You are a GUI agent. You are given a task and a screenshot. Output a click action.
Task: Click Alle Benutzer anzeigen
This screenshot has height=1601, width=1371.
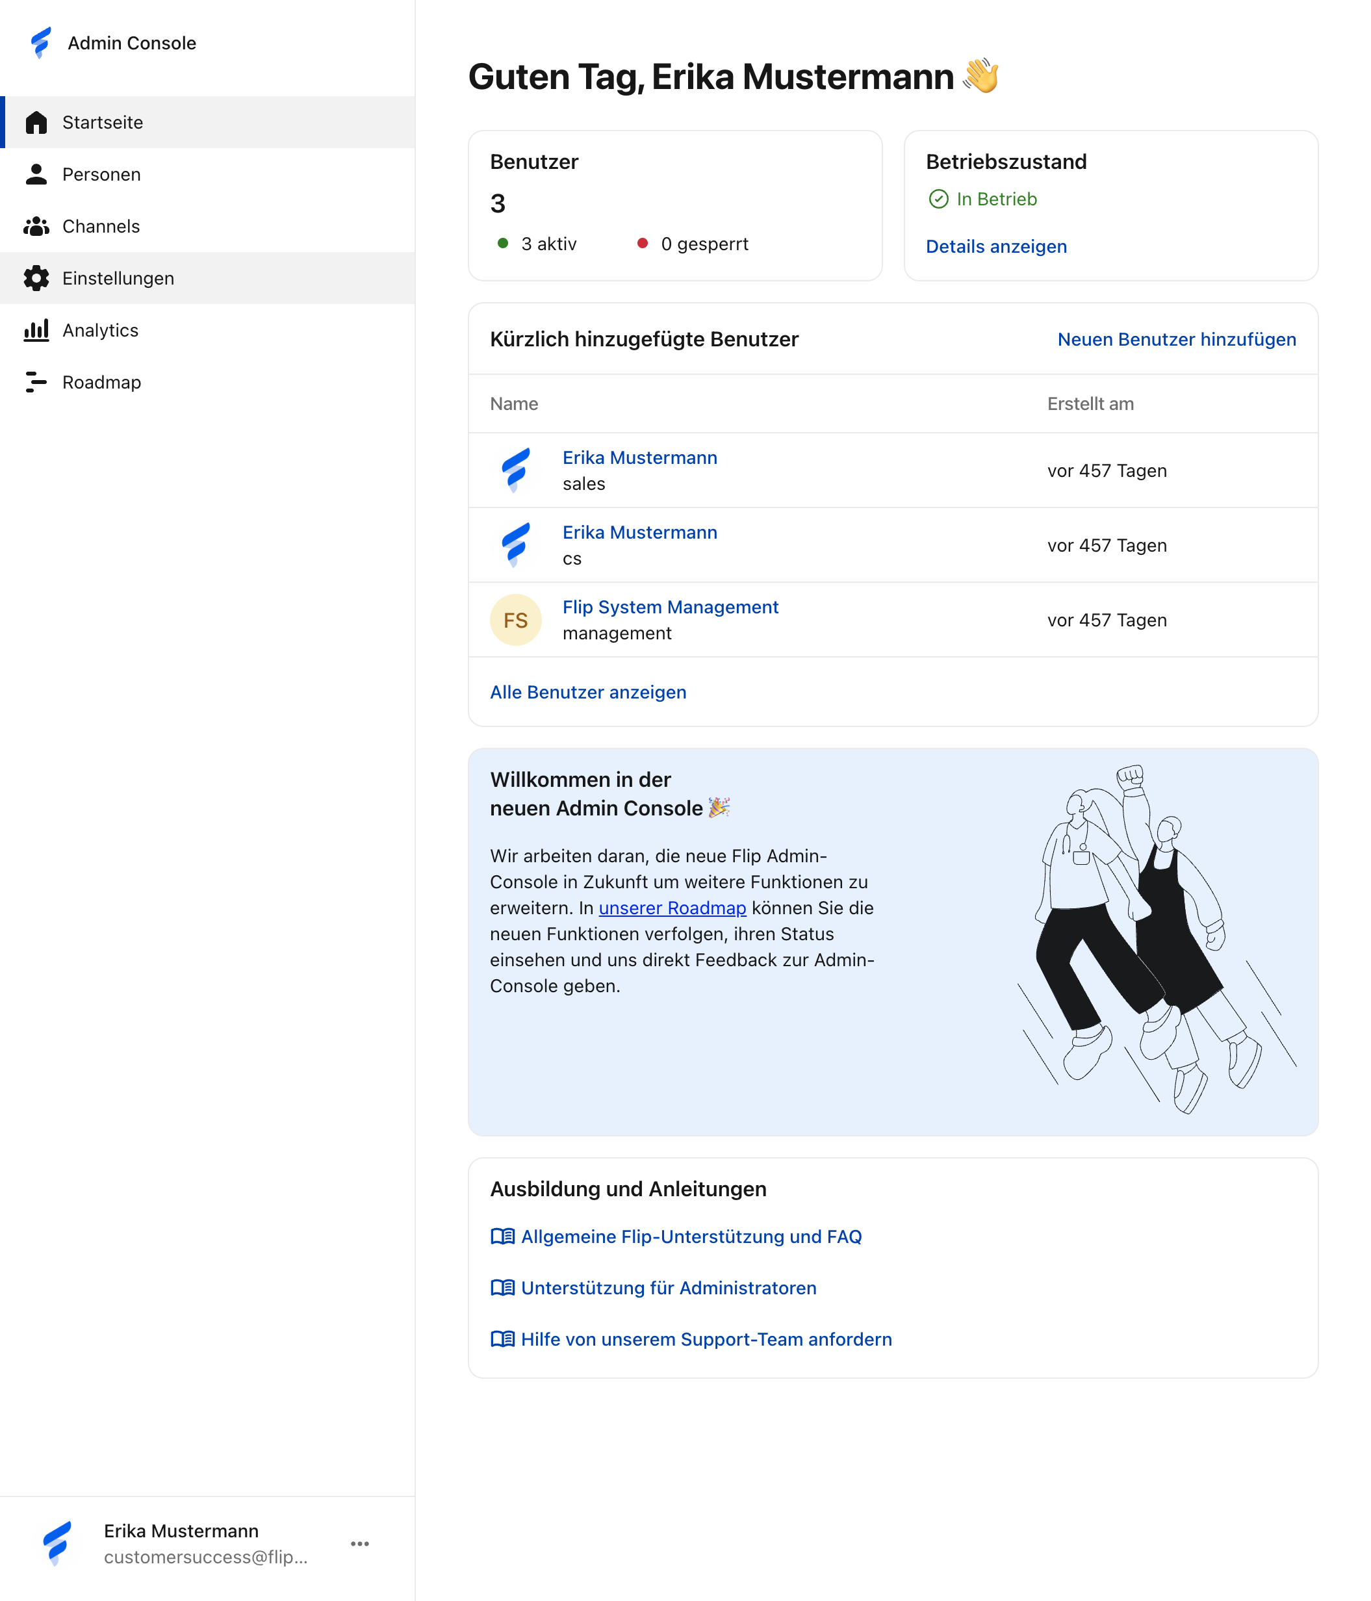[x=588, y=693]
